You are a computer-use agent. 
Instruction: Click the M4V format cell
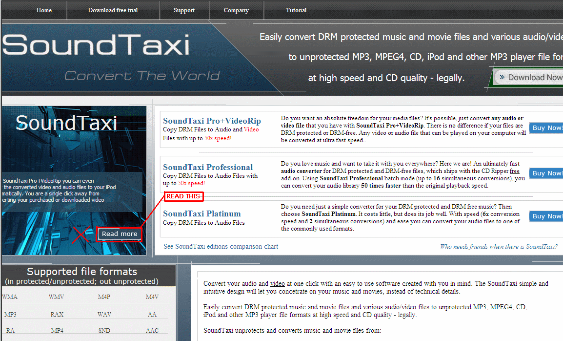pos(152,297)
